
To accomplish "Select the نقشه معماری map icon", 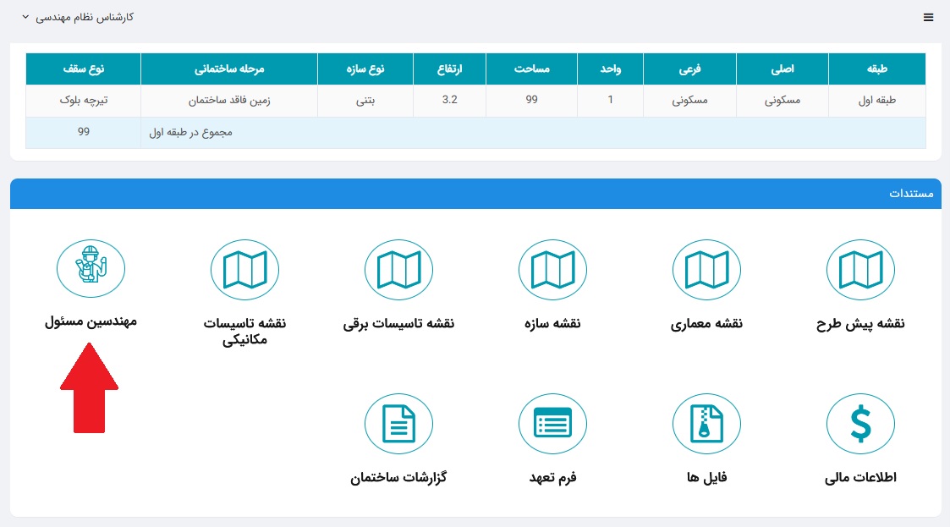I will pos(706,269).
